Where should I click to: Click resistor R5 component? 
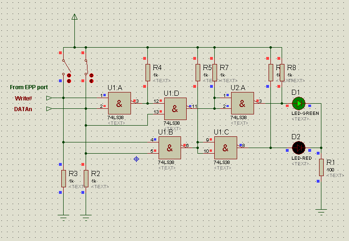tap(198, 72)
